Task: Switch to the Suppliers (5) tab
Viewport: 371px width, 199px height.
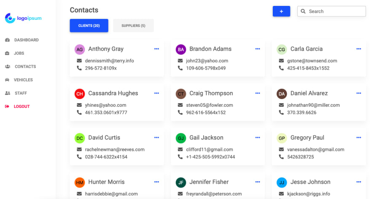Action: coord(134,26)
